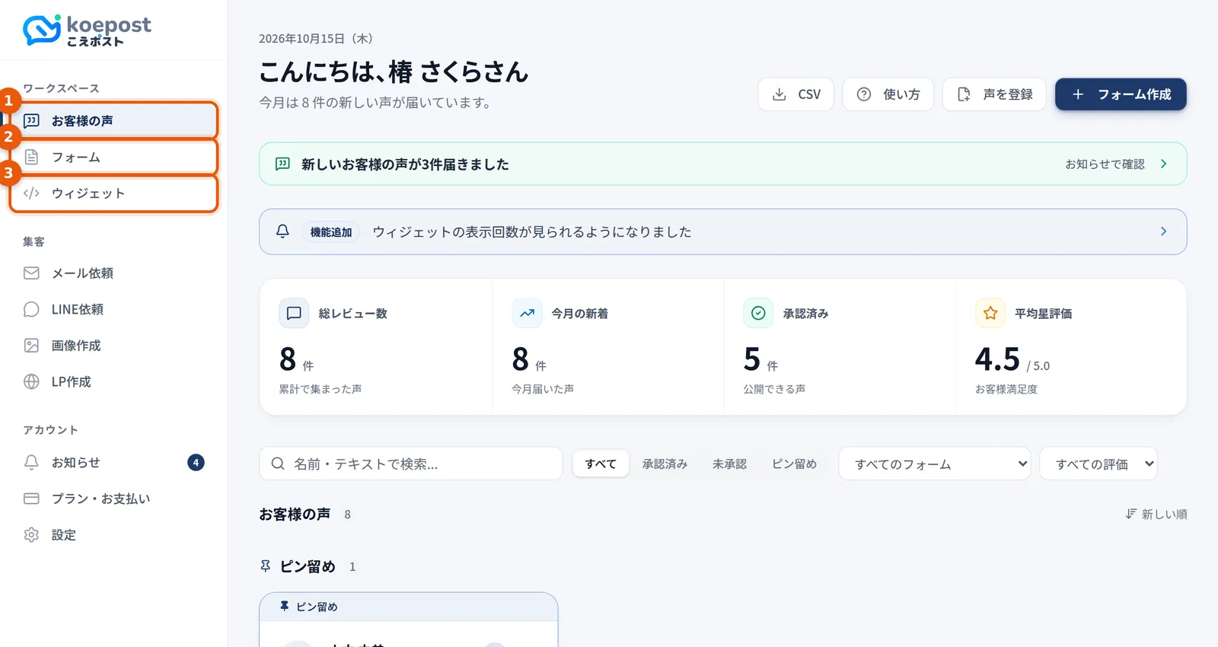Image resolution: width=1218 pixels, height=647 pixels.
Task: Click the pin icon beside ピン留め heading
Action: (266, 566)
